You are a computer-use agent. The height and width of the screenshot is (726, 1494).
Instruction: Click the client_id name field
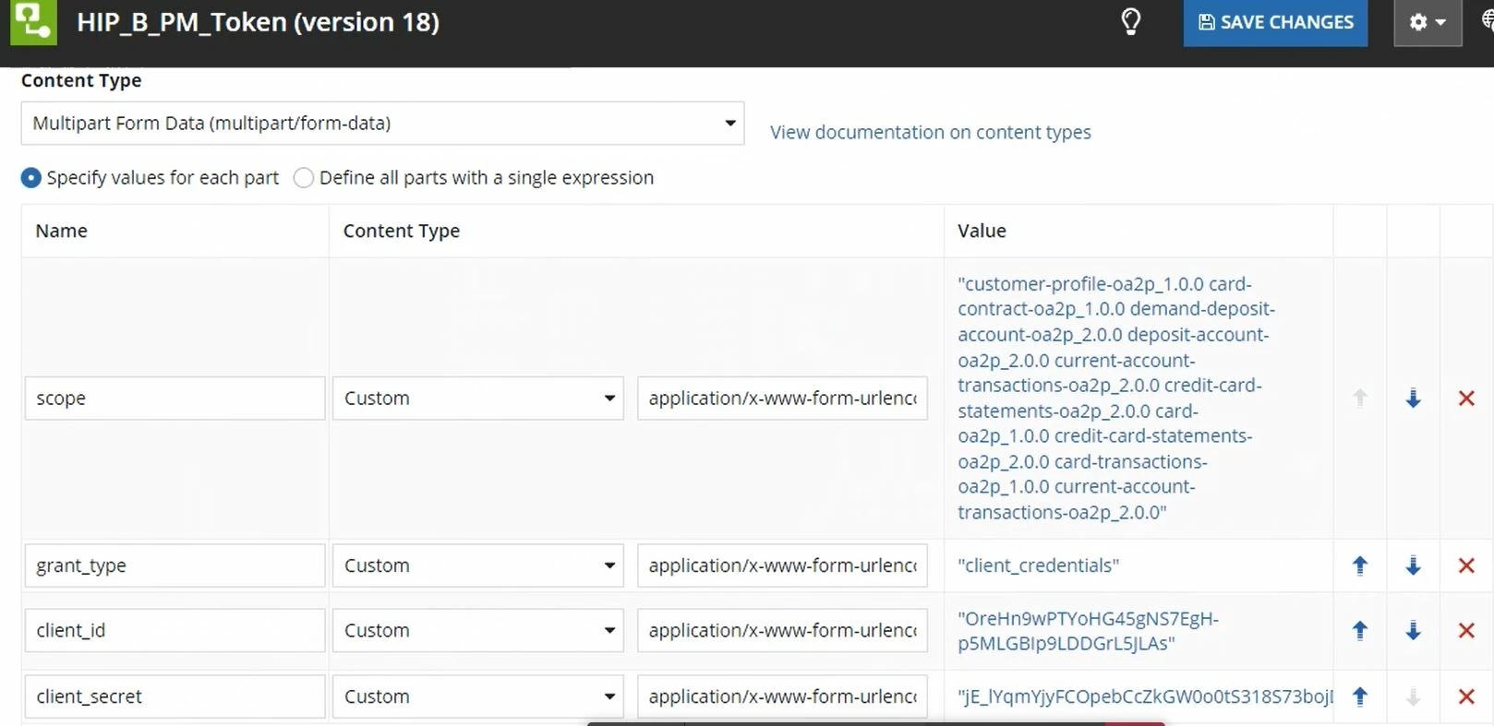175,630
